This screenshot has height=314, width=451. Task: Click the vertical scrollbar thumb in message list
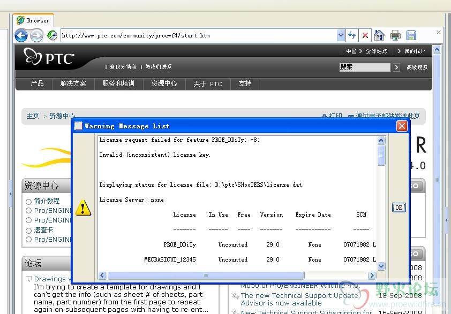pos(381,155)
